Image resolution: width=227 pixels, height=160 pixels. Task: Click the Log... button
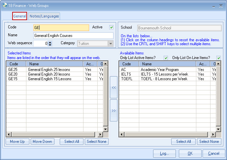click(x=164, y=153)
